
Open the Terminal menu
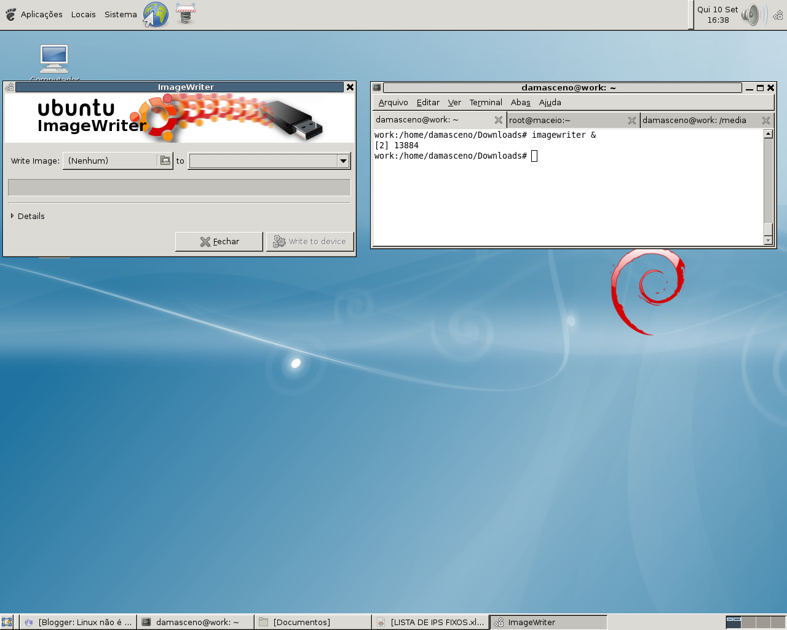(486, 102)
